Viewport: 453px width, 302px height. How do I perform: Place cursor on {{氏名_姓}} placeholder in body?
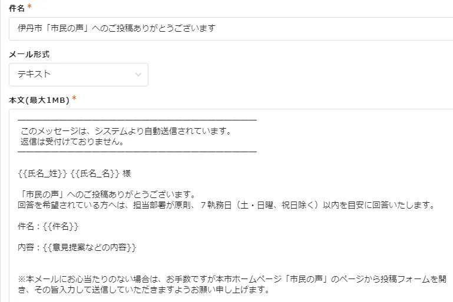coord(42,173)
